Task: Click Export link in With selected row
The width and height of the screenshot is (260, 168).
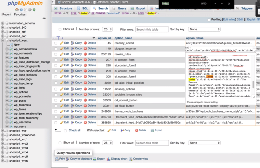Action: 157,130
